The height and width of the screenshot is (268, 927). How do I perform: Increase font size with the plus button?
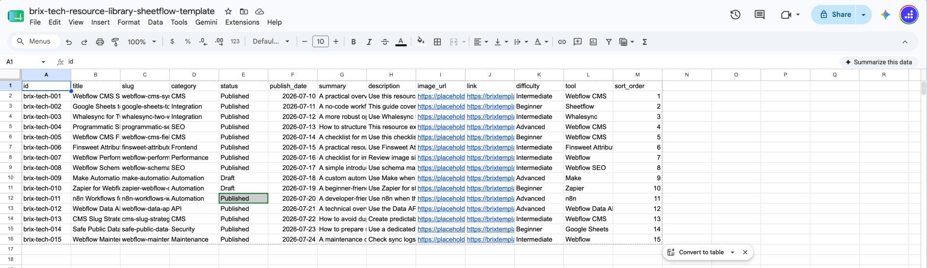point(336,42)
